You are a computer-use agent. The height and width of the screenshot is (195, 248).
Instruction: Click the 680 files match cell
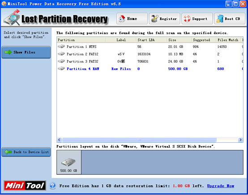(x=221, y=69)
